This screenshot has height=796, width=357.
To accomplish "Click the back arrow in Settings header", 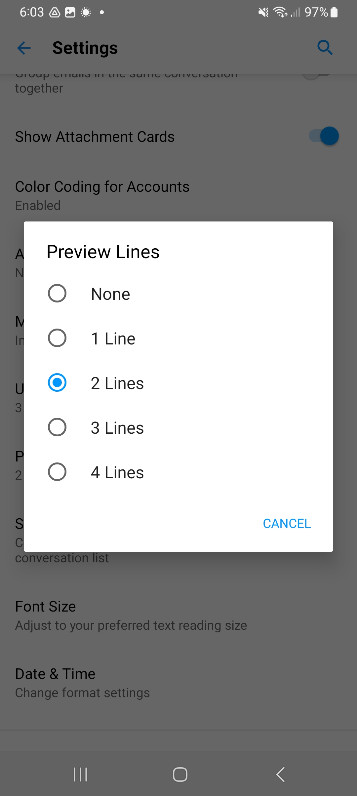I will (x=23, y=48).
